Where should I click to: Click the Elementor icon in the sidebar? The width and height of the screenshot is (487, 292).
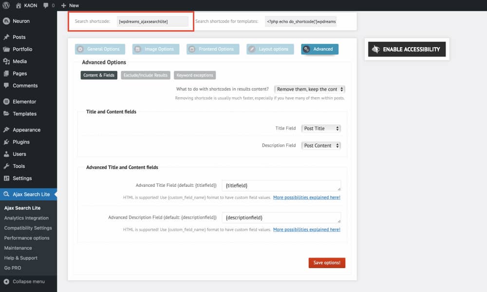pos(6,101)
